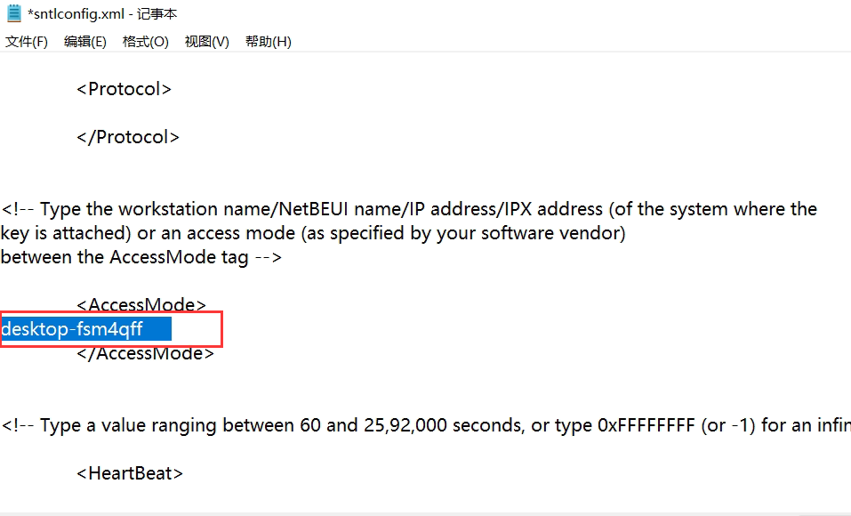The image size is (851, 516).
Task: Click the "*sntlconfig.xml - 记事本" window title
Action: [x=102, y=13]
